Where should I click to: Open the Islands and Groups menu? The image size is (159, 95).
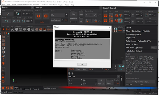[x=24, y=4]
